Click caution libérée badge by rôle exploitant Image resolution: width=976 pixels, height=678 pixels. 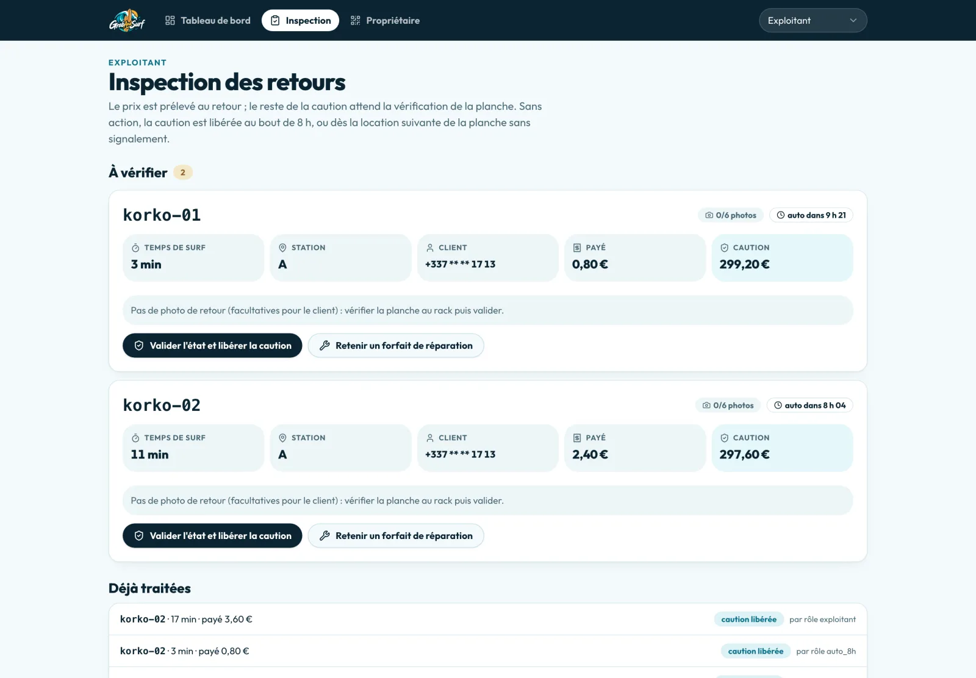tap(748, 619)
